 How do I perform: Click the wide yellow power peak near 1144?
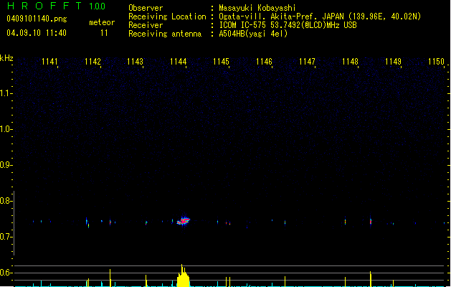[183, 276]
